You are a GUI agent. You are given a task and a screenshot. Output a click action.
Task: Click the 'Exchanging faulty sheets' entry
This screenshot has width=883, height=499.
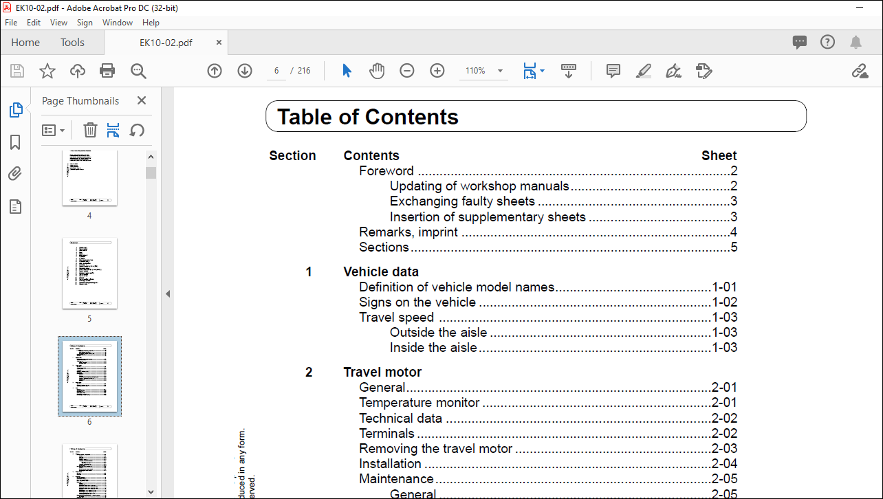[x=462, y=201]
